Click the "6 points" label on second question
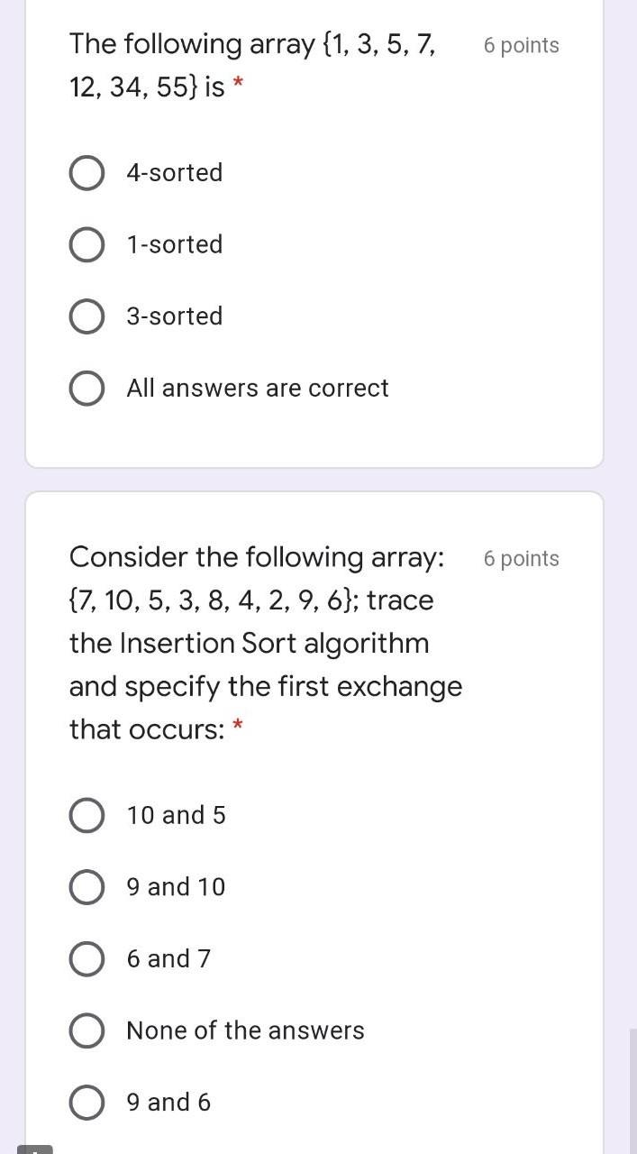Screen dimensions: 637x1154 (521, 558)
